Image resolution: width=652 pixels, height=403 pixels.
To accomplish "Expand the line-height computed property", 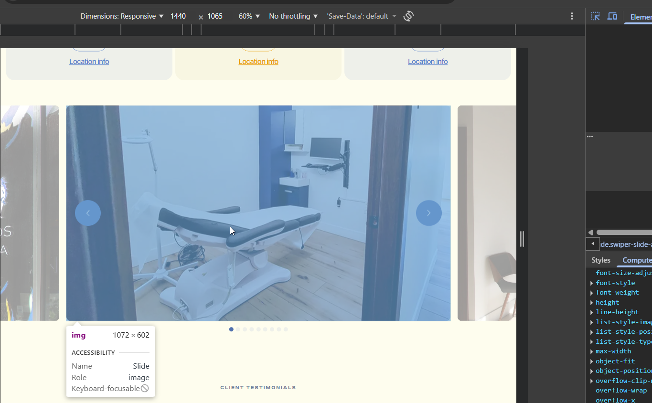I will 592,312.
